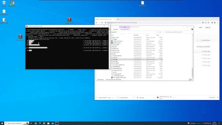The image size is (222, 125).
Task: Refresh the folder in File Explorer
Action: 160,32
